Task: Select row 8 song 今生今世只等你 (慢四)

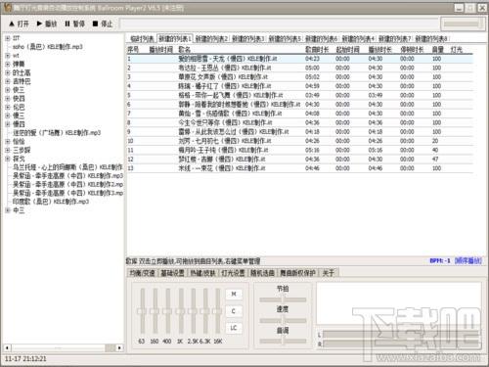Action: 300,122
